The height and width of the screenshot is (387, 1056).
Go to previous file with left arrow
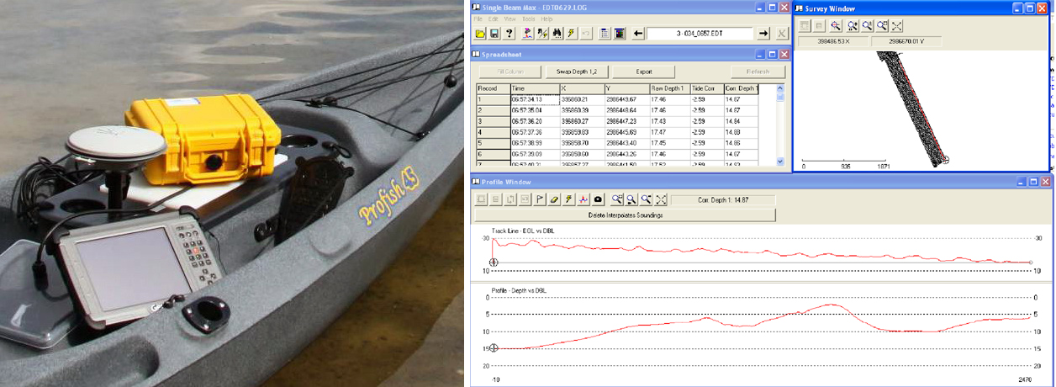pos(638,34)
